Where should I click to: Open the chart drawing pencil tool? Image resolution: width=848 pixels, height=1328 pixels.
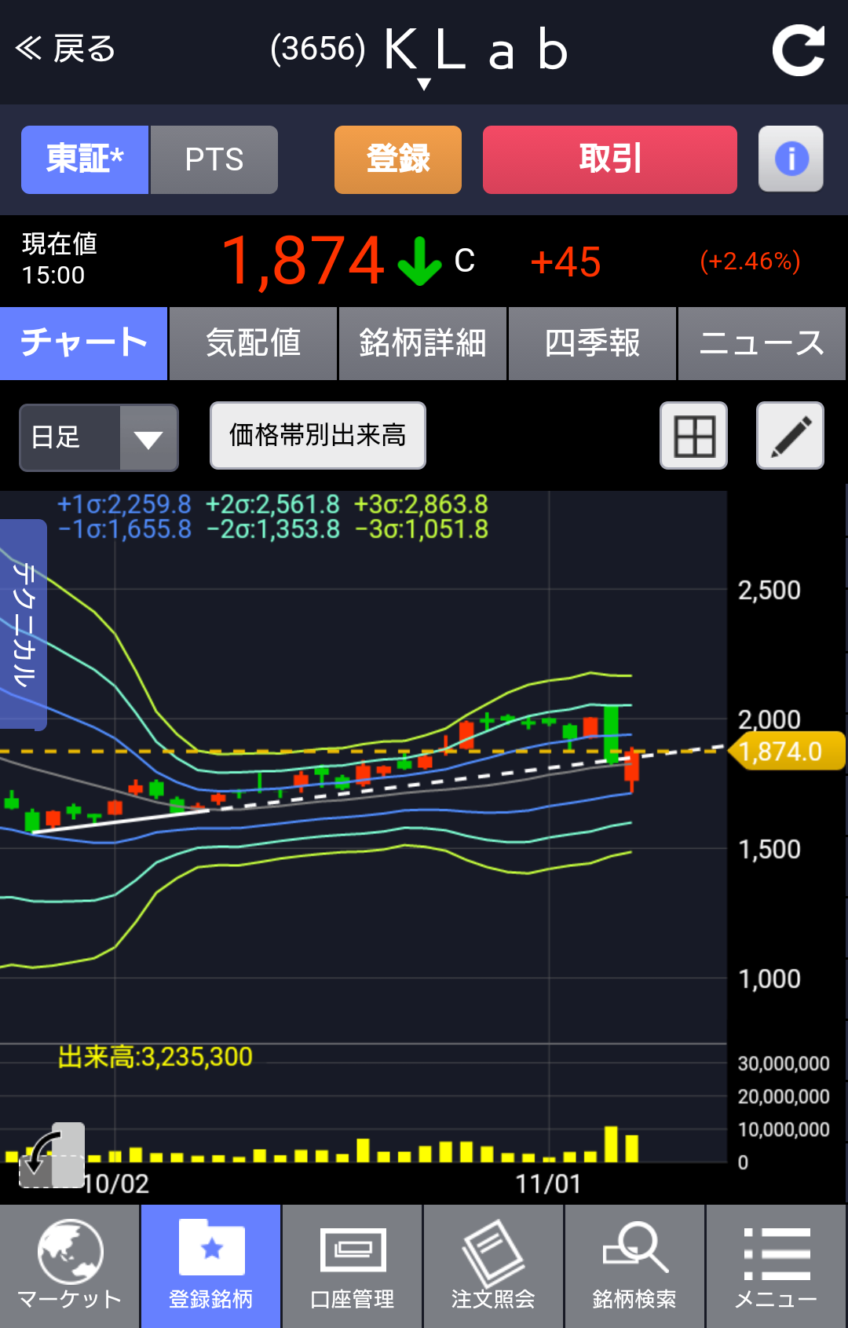790,436
